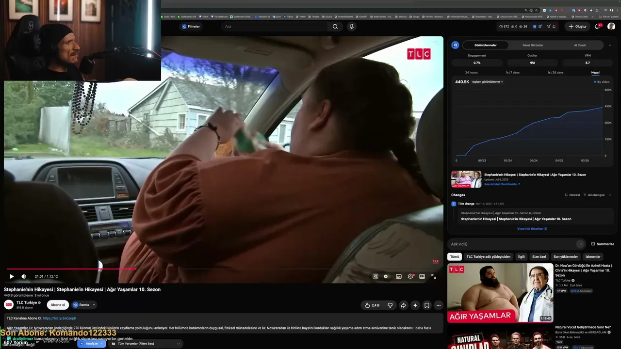Image resolution: width=621 pixels, height=349 pixels.
Task: Select the TLC Turkiye adlı yükleyiciden chip
Action: [x=489, y=257]
